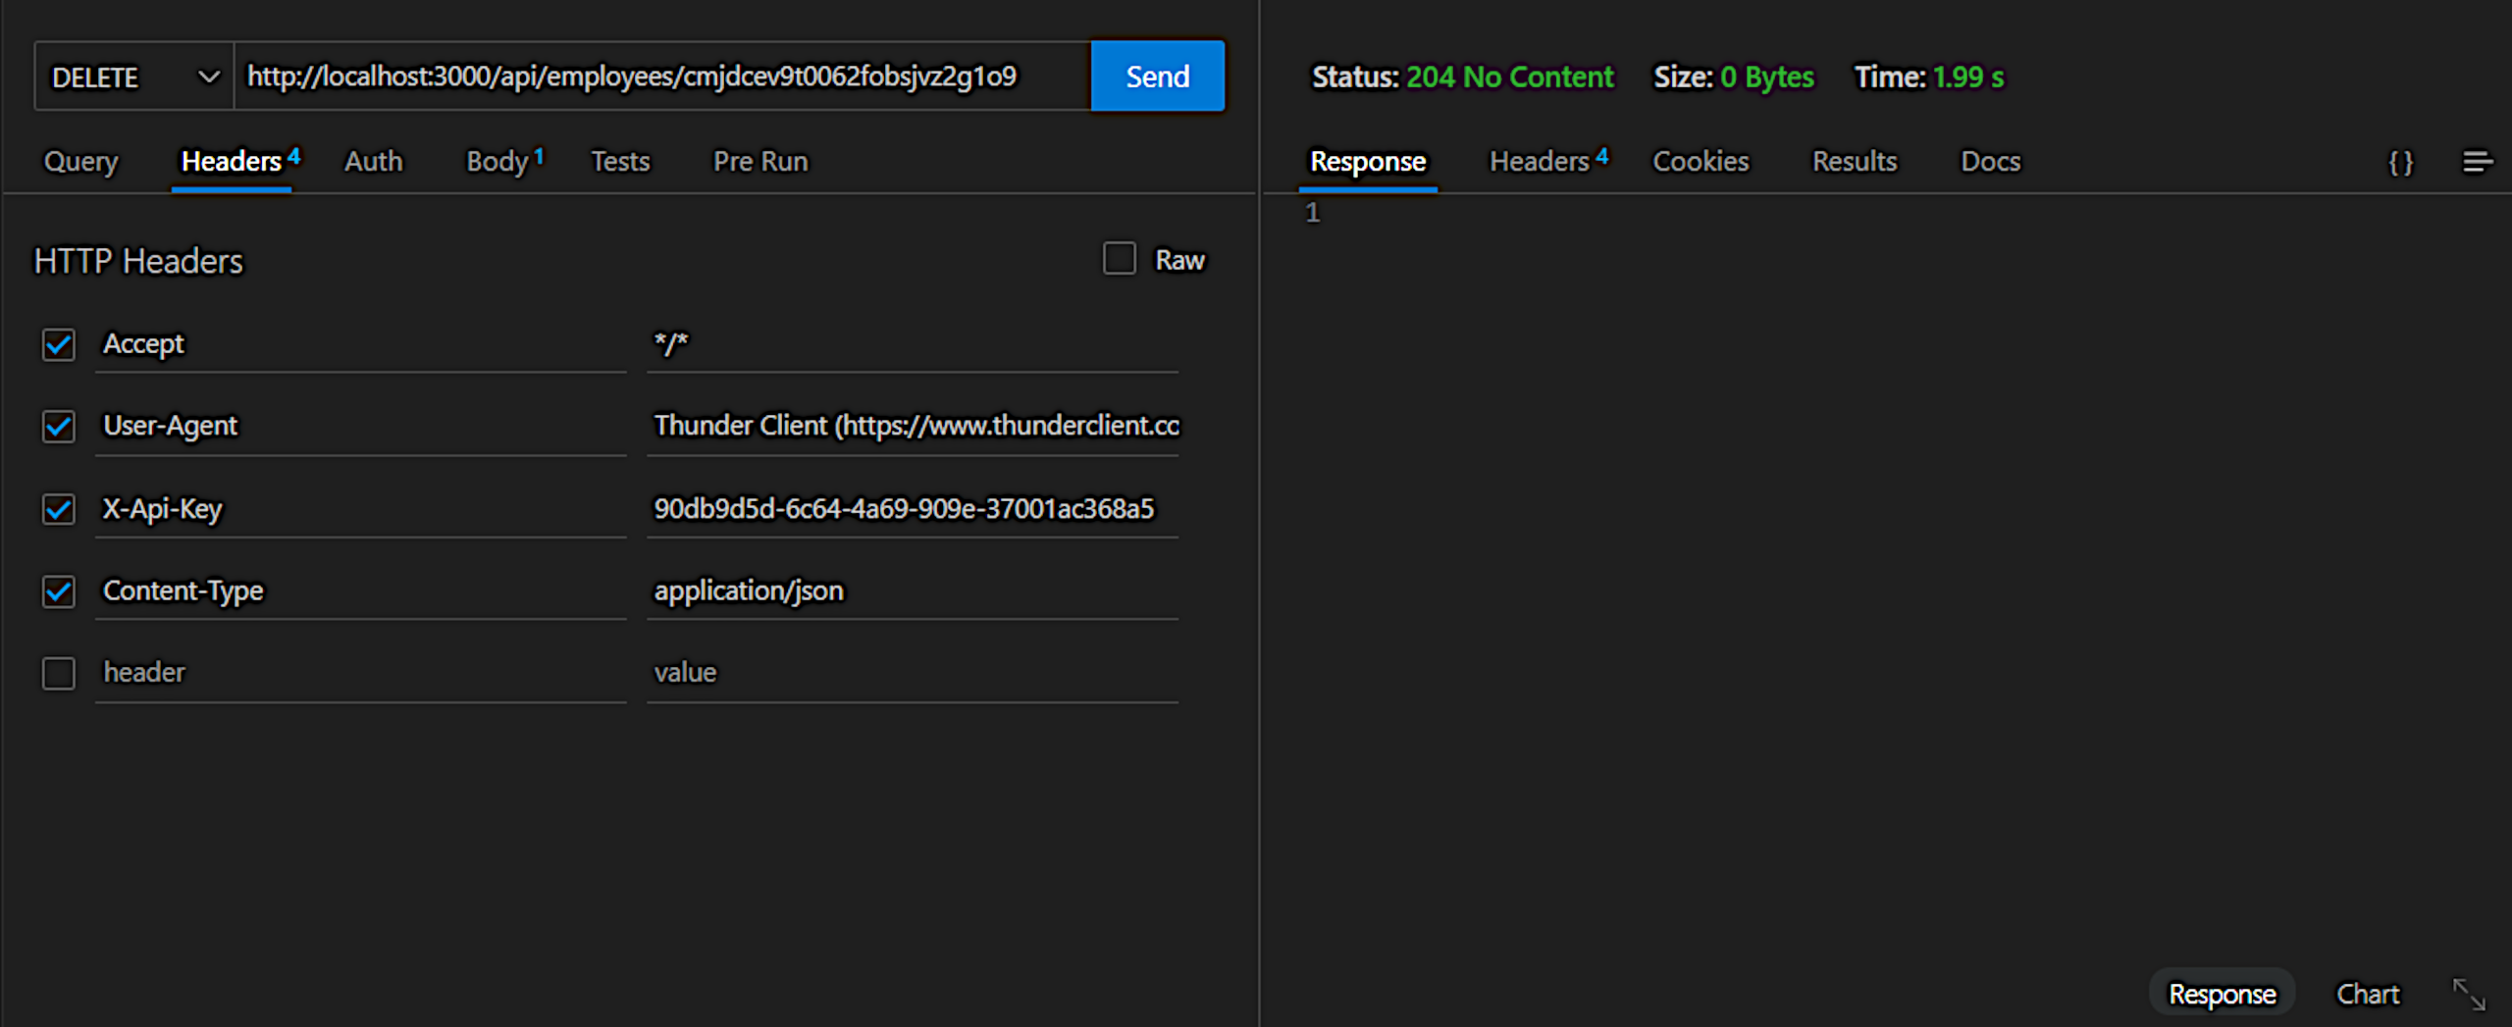Enable the empty header row checkbox
The height and width of the screenshot is (1027, 2512).
click(x=58, y=673)
